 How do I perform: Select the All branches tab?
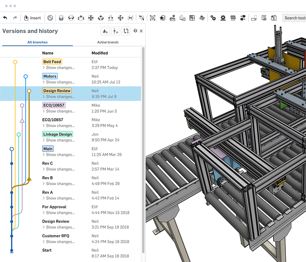click(x=37, y=42)
